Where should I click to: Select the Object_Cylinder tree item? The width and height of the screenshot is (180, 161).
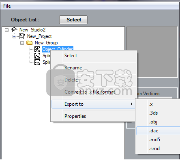(58, 49)
